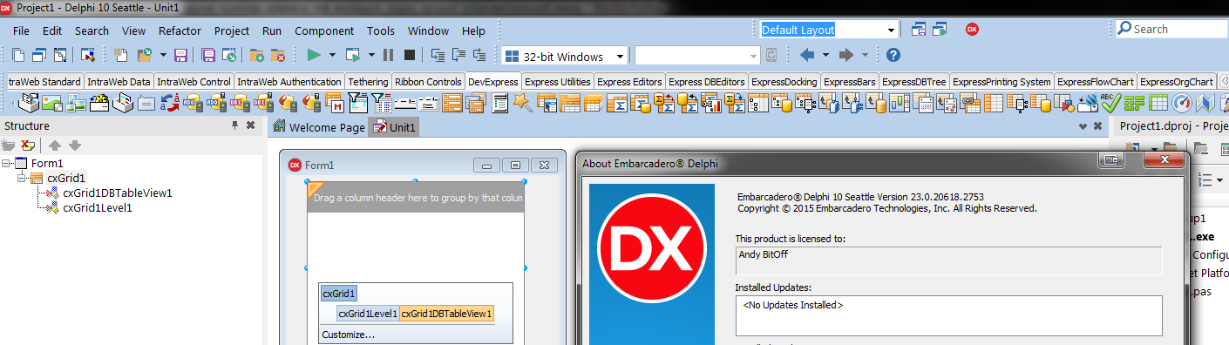Start the Run green play button
Viewport: 1229px width, 345px height.
coord(314,55)
